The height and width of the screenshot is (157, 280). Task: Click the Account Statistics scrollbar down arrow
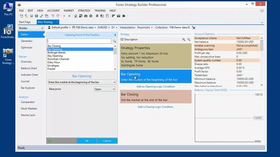262,85
